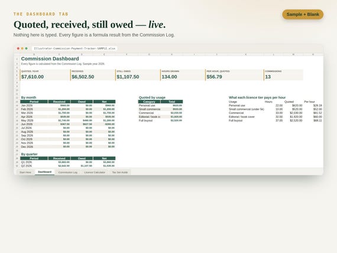Click the yellow minimize dot of the window
337x253 pixels.
pyautogui.click(x=22, y=48)
